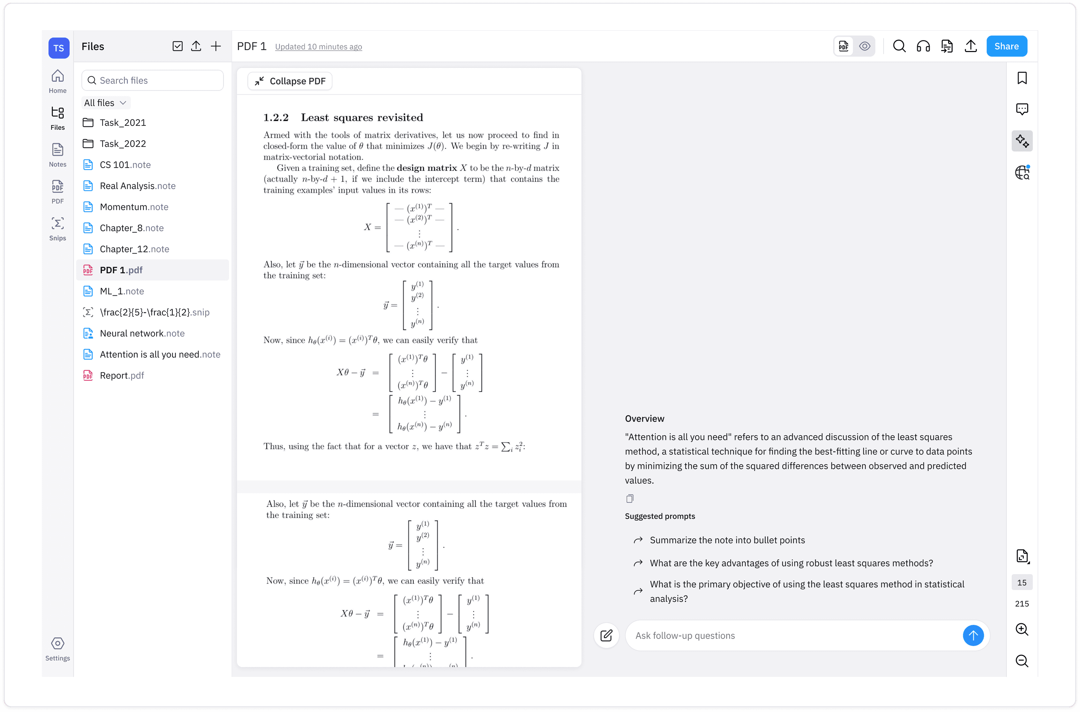
Task: Click Summarize the note into bullet points
Action: click(727, 540)
